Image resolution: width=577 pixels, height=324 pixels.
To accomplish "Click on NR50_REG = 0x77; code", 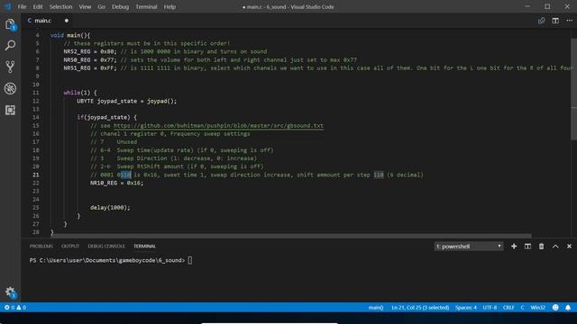I will pyautogui.click(x=90, y=60).
